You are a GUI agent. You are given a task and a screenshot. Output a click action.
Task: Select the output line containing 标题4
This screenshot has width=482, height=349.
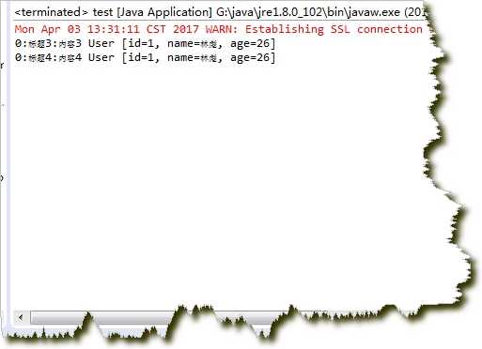click(145, 57)
